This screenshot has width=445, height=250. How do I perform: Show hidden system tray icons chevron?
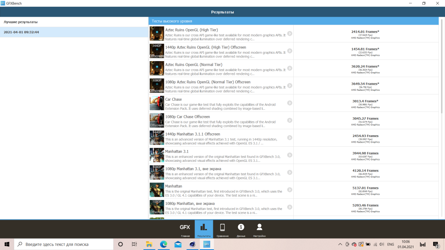point(340,244)
